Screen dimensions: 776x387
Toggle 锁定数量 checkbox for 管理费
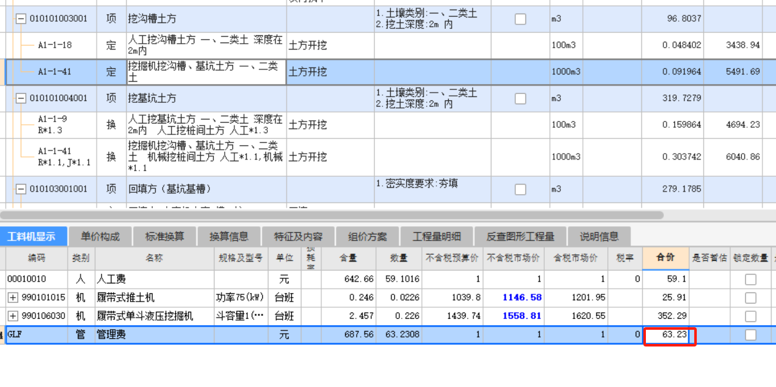750,335
